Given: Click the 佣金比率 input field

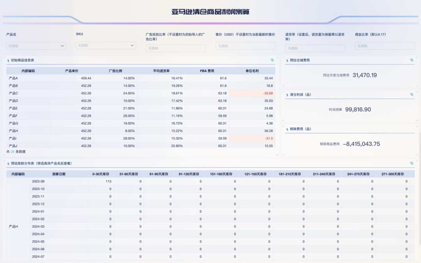Looking at the screenshot, I should pos(385,46).
